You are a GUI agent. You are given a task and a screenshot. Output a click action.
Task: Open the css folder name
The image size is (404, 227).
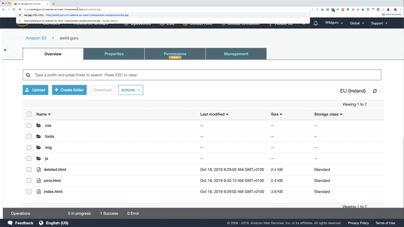(x=48, y=125)
